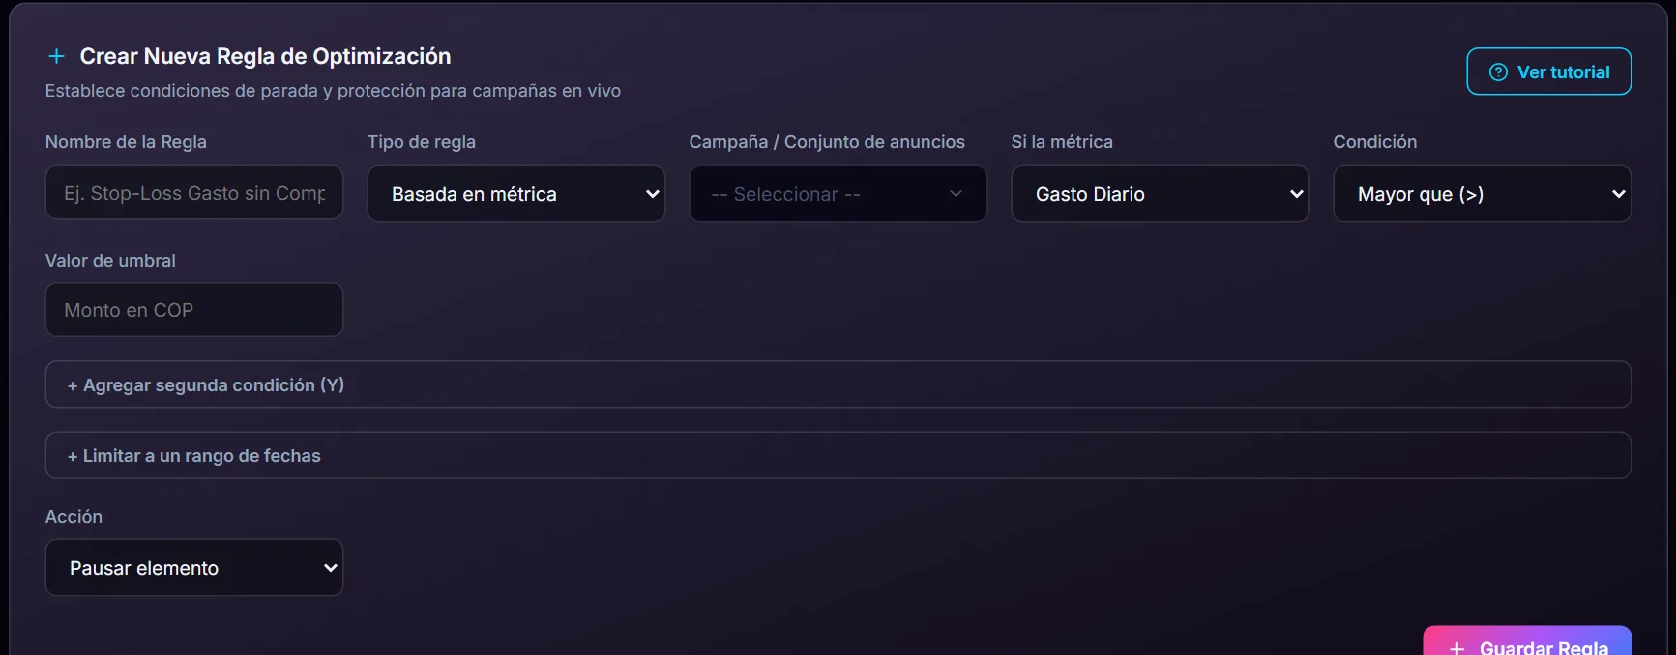
Task: Open the Ver tutorial button
Action: tap(1548, 71)
